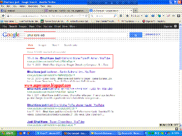The image size is (182, 136).
Task: Expand the More dropdown in Google black bar
Action: (x=73, y=26)
